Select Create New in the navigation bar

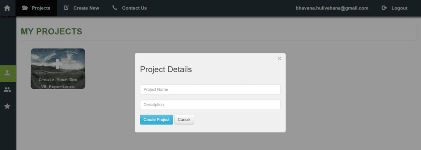coord(86,8)
